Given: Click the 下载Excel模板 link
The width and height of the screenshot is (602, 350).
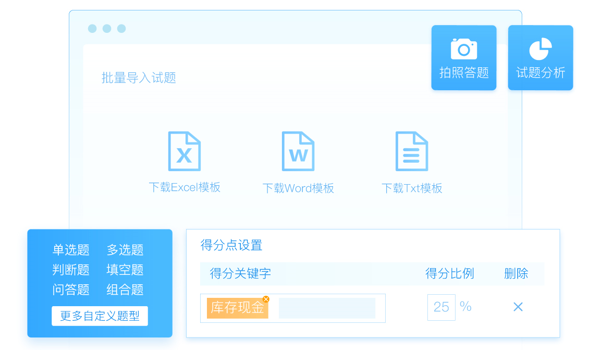Looking at the screenshot, I should pos(185,187).
